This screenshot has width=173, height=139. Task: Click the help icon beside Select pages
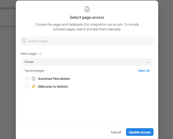(x=40, y=54)
